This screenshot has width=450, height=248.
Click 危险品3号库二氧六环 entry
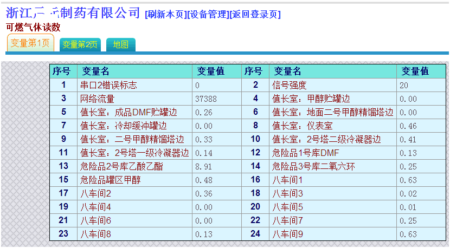(313, 166)
